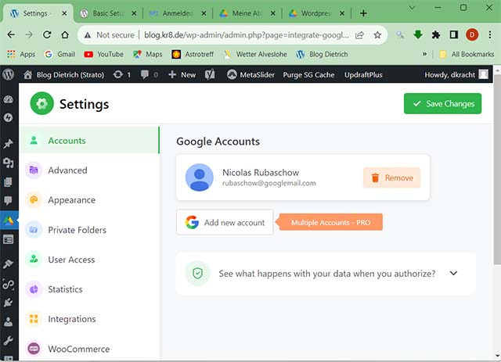Viewport: 501px width, 362px height.
Task: Click the WordPress Dashboard icon in the sidebar
Action: coord(9,100)
